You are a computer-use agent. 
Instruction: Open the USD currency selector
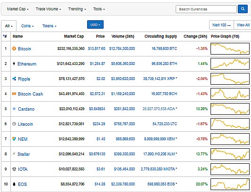(95, 24)
